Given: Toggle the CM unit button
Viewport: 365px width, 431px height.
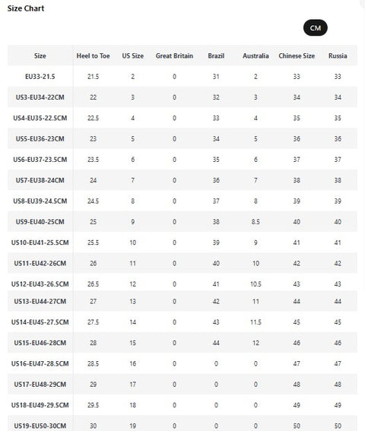Looking at the screenshot, I should tap(316, 28).
